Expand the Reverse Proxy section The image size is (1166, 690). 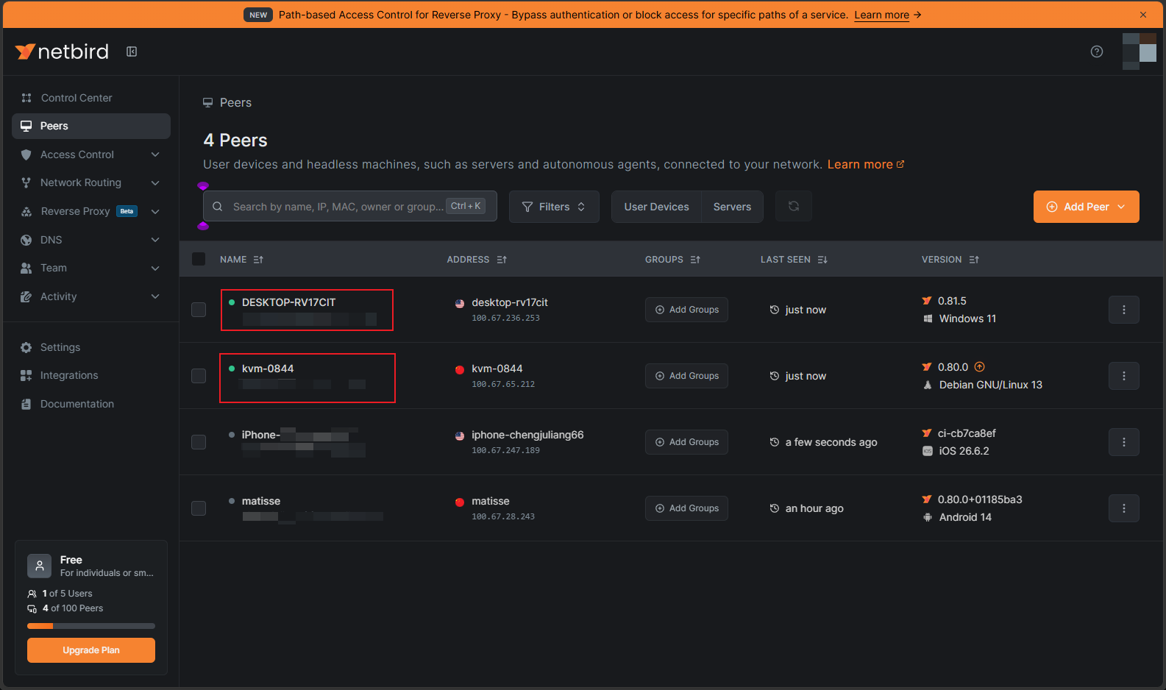tap(91, 211)
